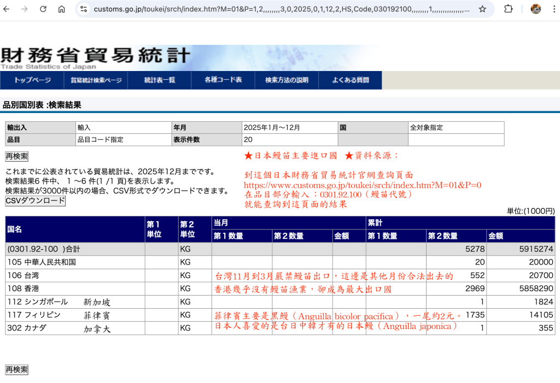Open 検索方法の説明 navigation item
The image size is (560, 383).
pos(287,80)
